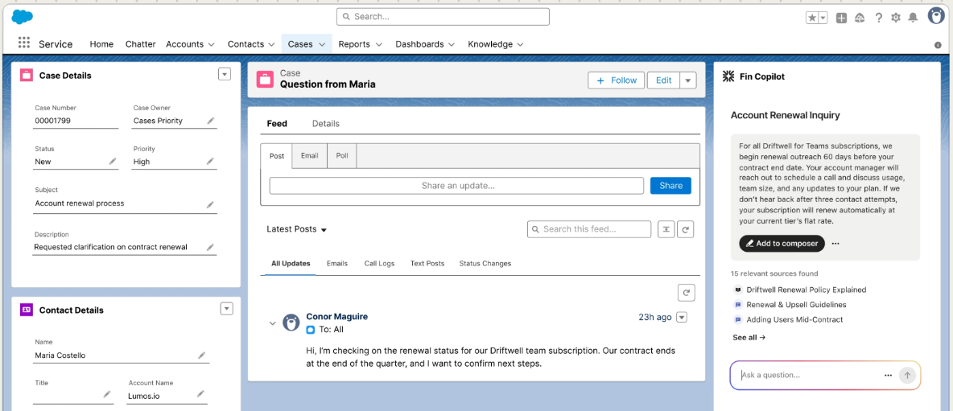Open dropdown arrow next to Edit button
This screenshot has width=953, height=411.
pyautogui.click(x=687, y=80)
